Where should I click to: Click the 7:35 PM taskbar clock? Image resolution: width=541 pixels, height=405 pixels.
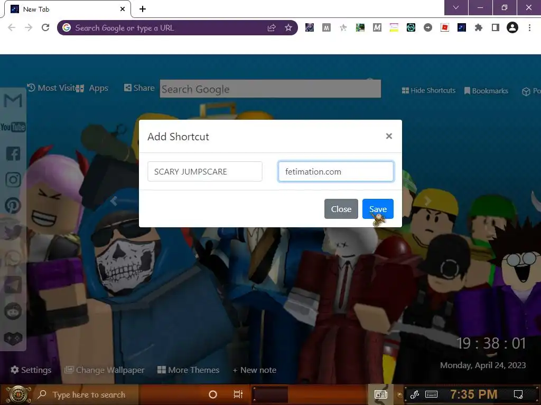(474, 394)
